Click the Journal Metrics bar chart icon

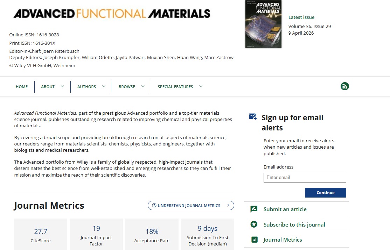[x=254, y=240]
